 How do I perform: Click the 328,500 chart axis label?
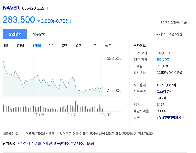click(114, 58)
